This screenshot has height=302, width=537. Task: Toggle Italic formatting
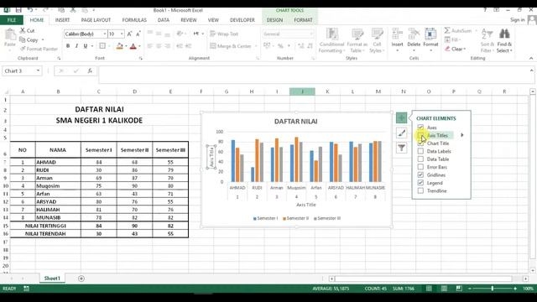tap(76, 46)
